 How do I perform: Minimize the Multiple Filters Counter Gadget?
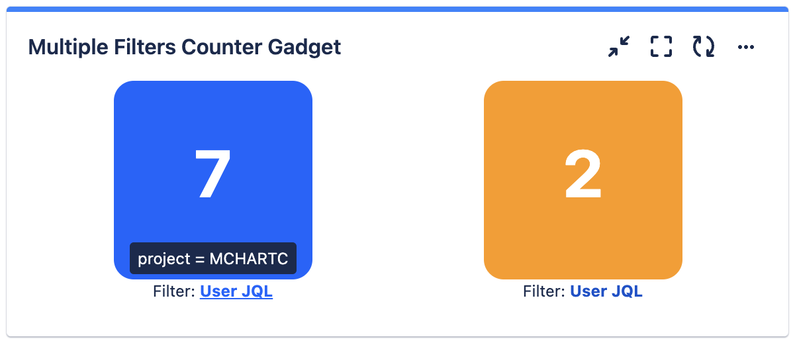click(x=619, y=47)
